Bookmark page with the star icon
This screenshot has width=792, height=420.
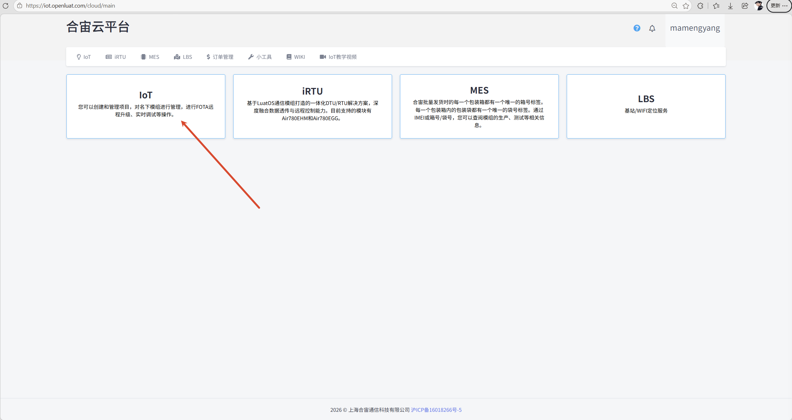(686, 6)
